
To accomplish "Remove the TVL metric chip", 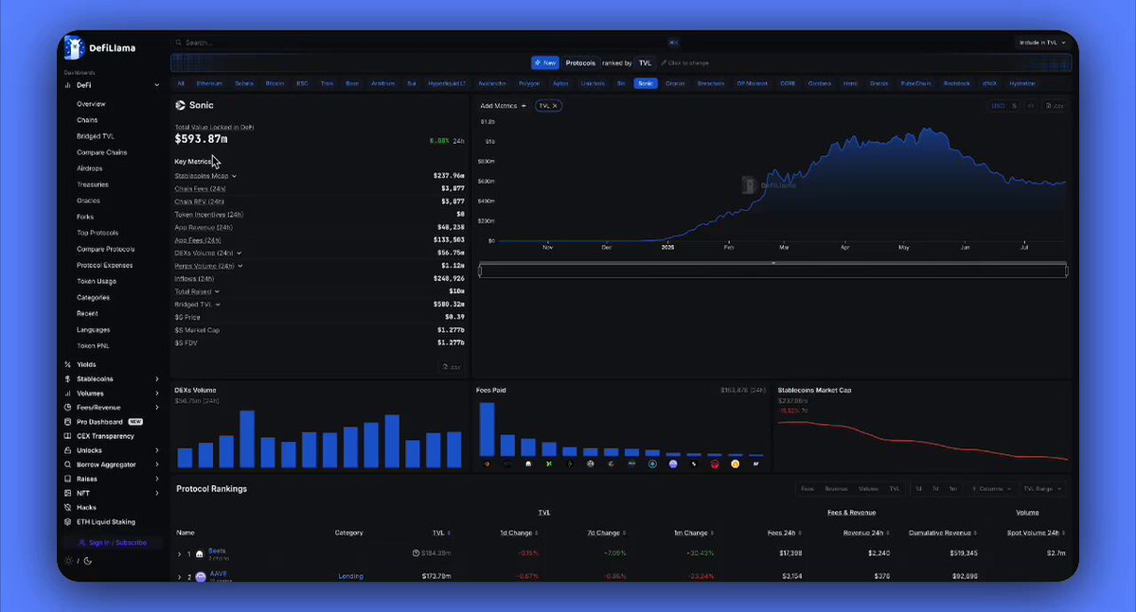I will 555,106.
